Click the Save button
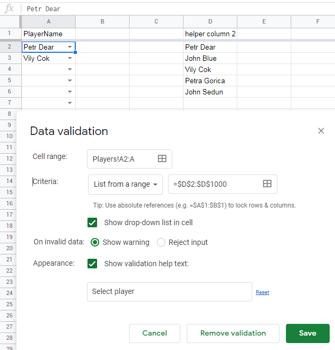This screenshot has width=335, height=350. click(308, 333)
